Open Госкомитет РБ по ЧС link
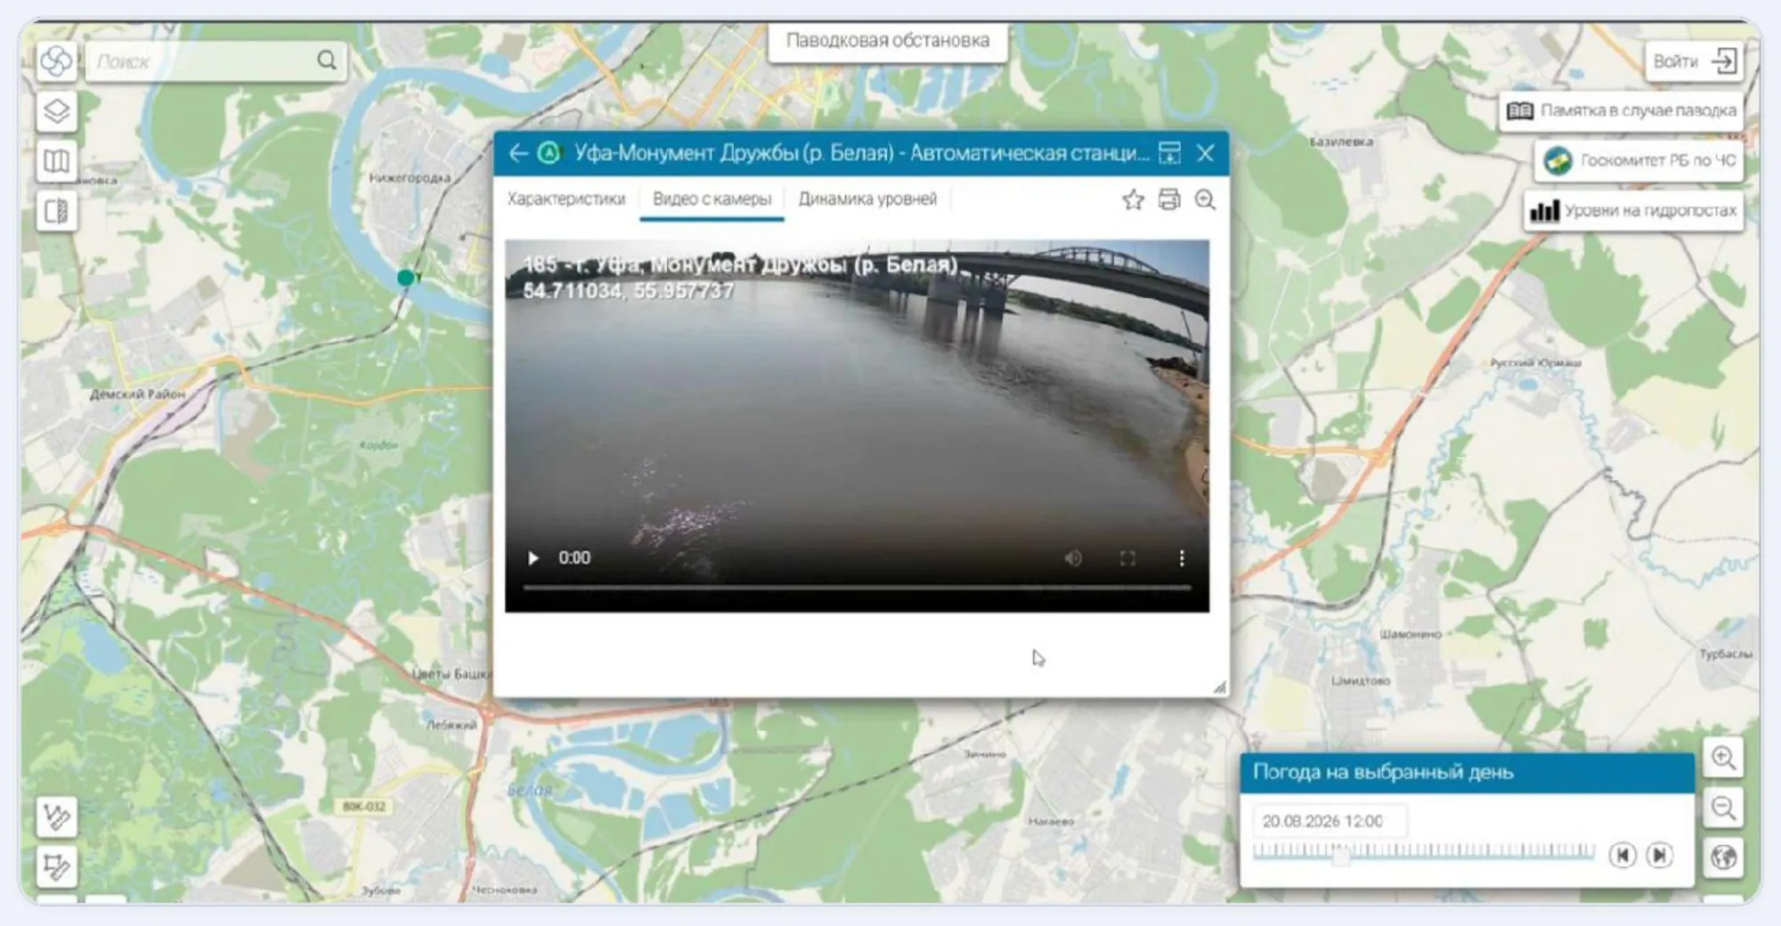 tap(1639, 160)
